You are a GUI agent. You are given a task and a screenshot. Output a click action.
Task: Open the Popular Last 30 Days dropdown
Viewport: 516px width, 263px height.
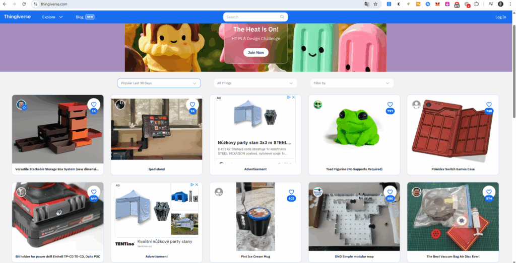(x=159, y=83)
